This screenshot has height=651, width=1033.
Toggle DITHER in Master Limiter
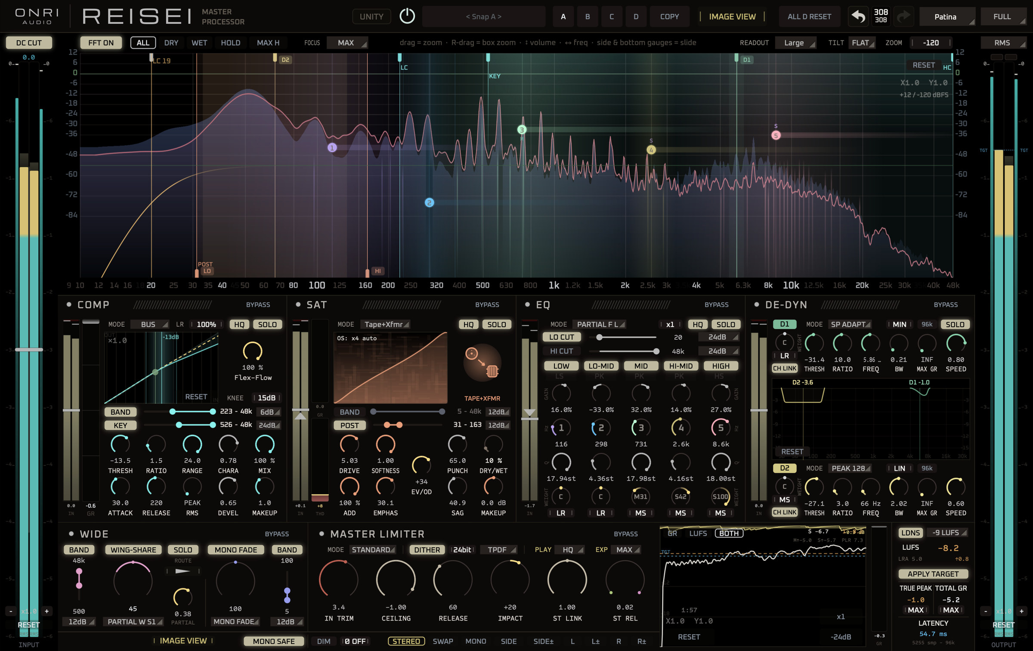(x=427, y=550)
